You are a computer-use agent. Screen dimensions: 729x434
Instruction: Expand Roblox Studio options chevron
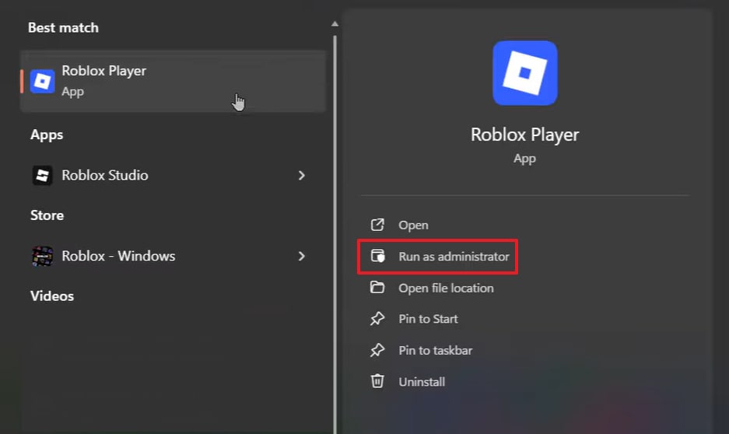point(302,176)
